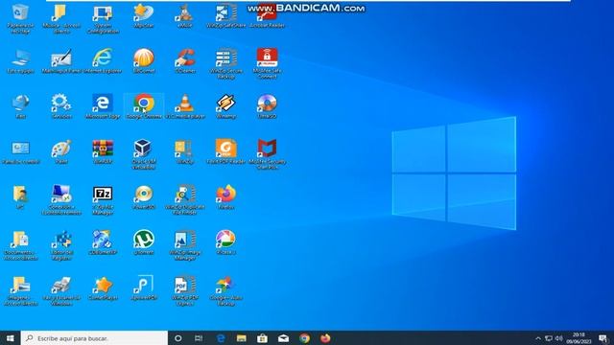Select the Papelera de reciclaje desktop icon
Screen dimensions: 614x345
[x=20, y=18]
